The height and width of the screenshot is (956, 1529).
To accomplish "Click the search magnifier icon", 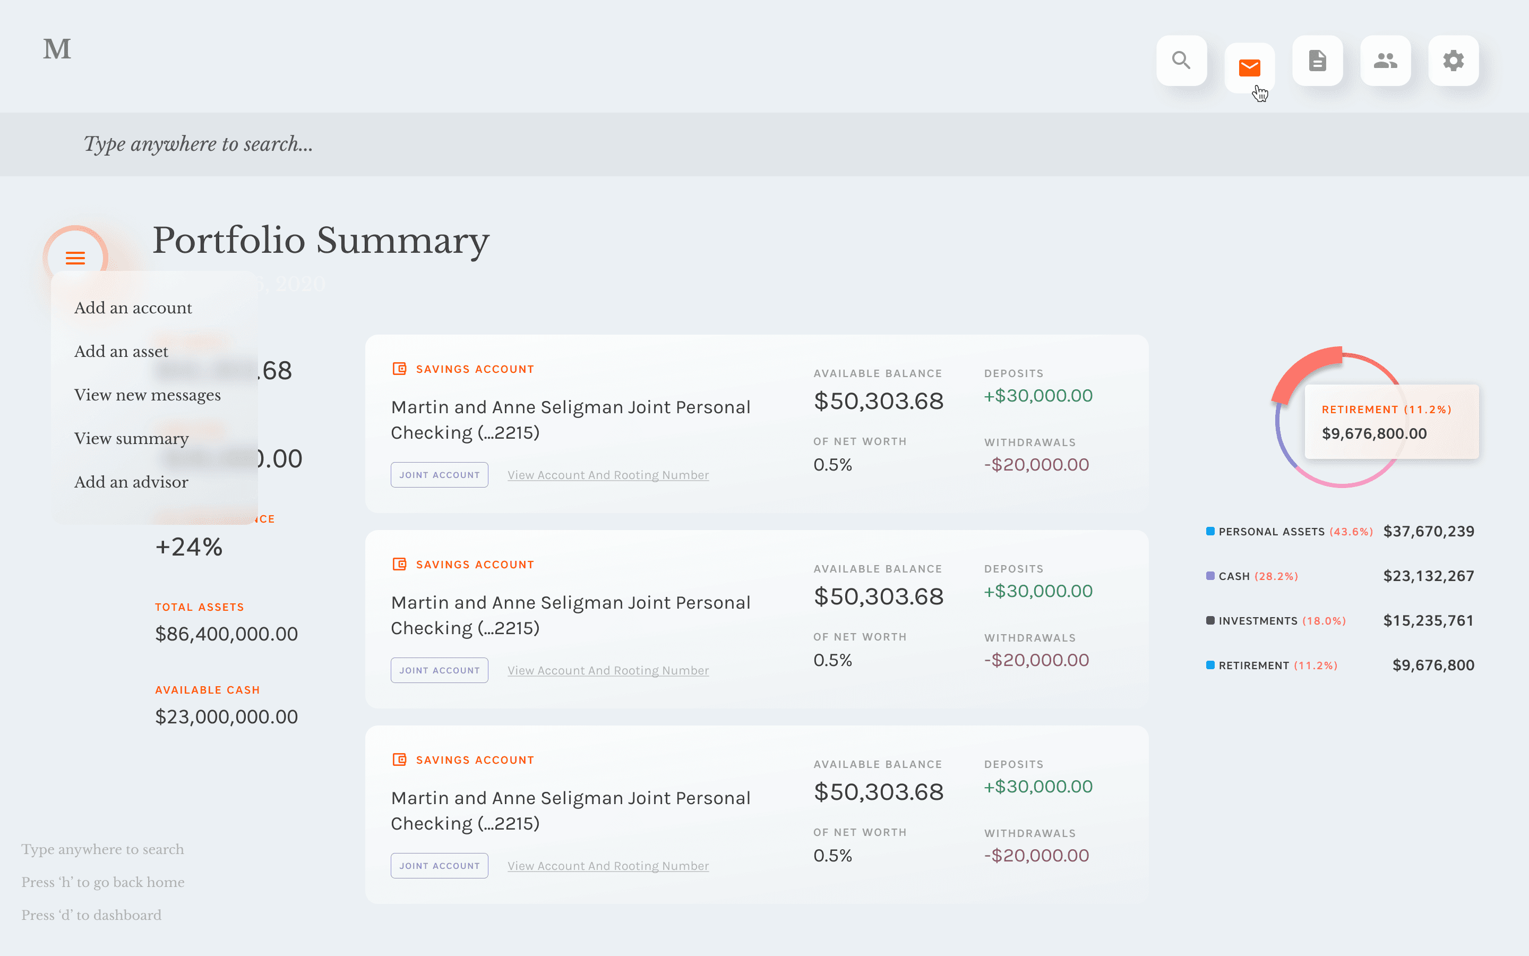I will (1181, 61).
